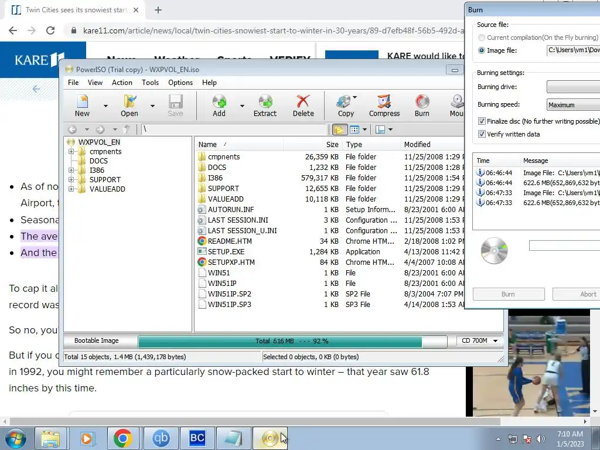Sort file list by Name column

239,145
